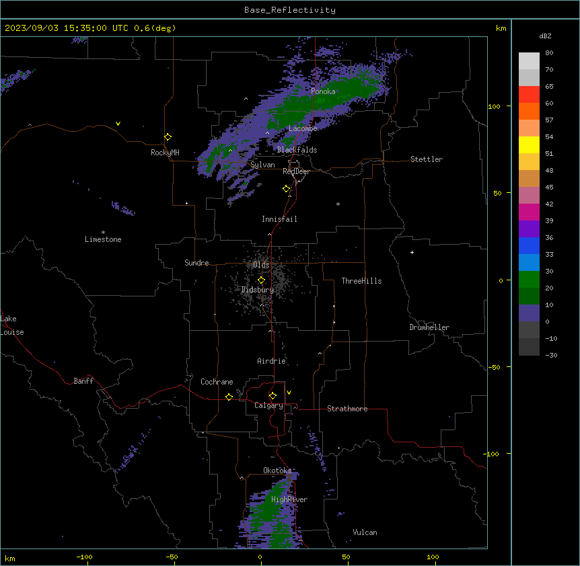Pick the dark orange 57-60 dBZ swatch
This screenshot has width=580, height=566.
click(529, 111)
